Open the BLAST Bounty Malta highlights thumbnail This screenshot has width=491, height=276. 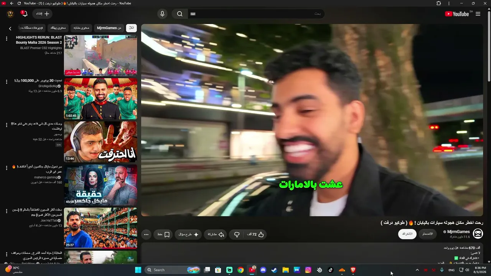(101, 56)
